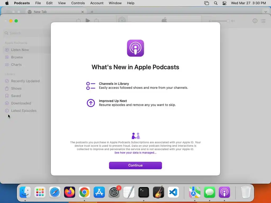
Task: Open the File menu
Action: pos(38,3)
